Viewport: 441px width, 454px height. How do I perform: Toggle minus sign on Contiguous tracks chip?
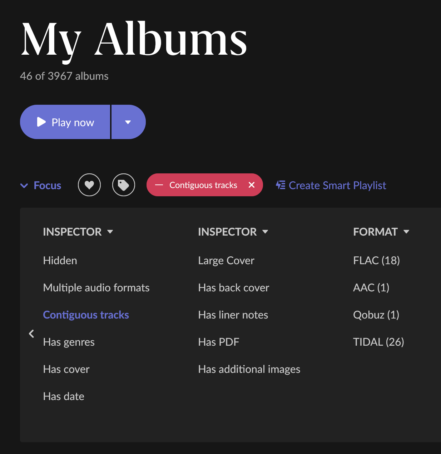(159, 185)
